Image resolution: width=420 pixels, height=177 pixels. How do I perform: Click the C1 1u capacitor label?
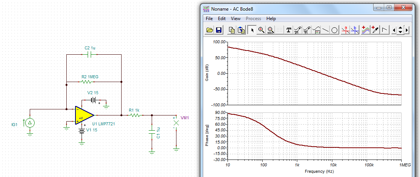tap(158, 133)
